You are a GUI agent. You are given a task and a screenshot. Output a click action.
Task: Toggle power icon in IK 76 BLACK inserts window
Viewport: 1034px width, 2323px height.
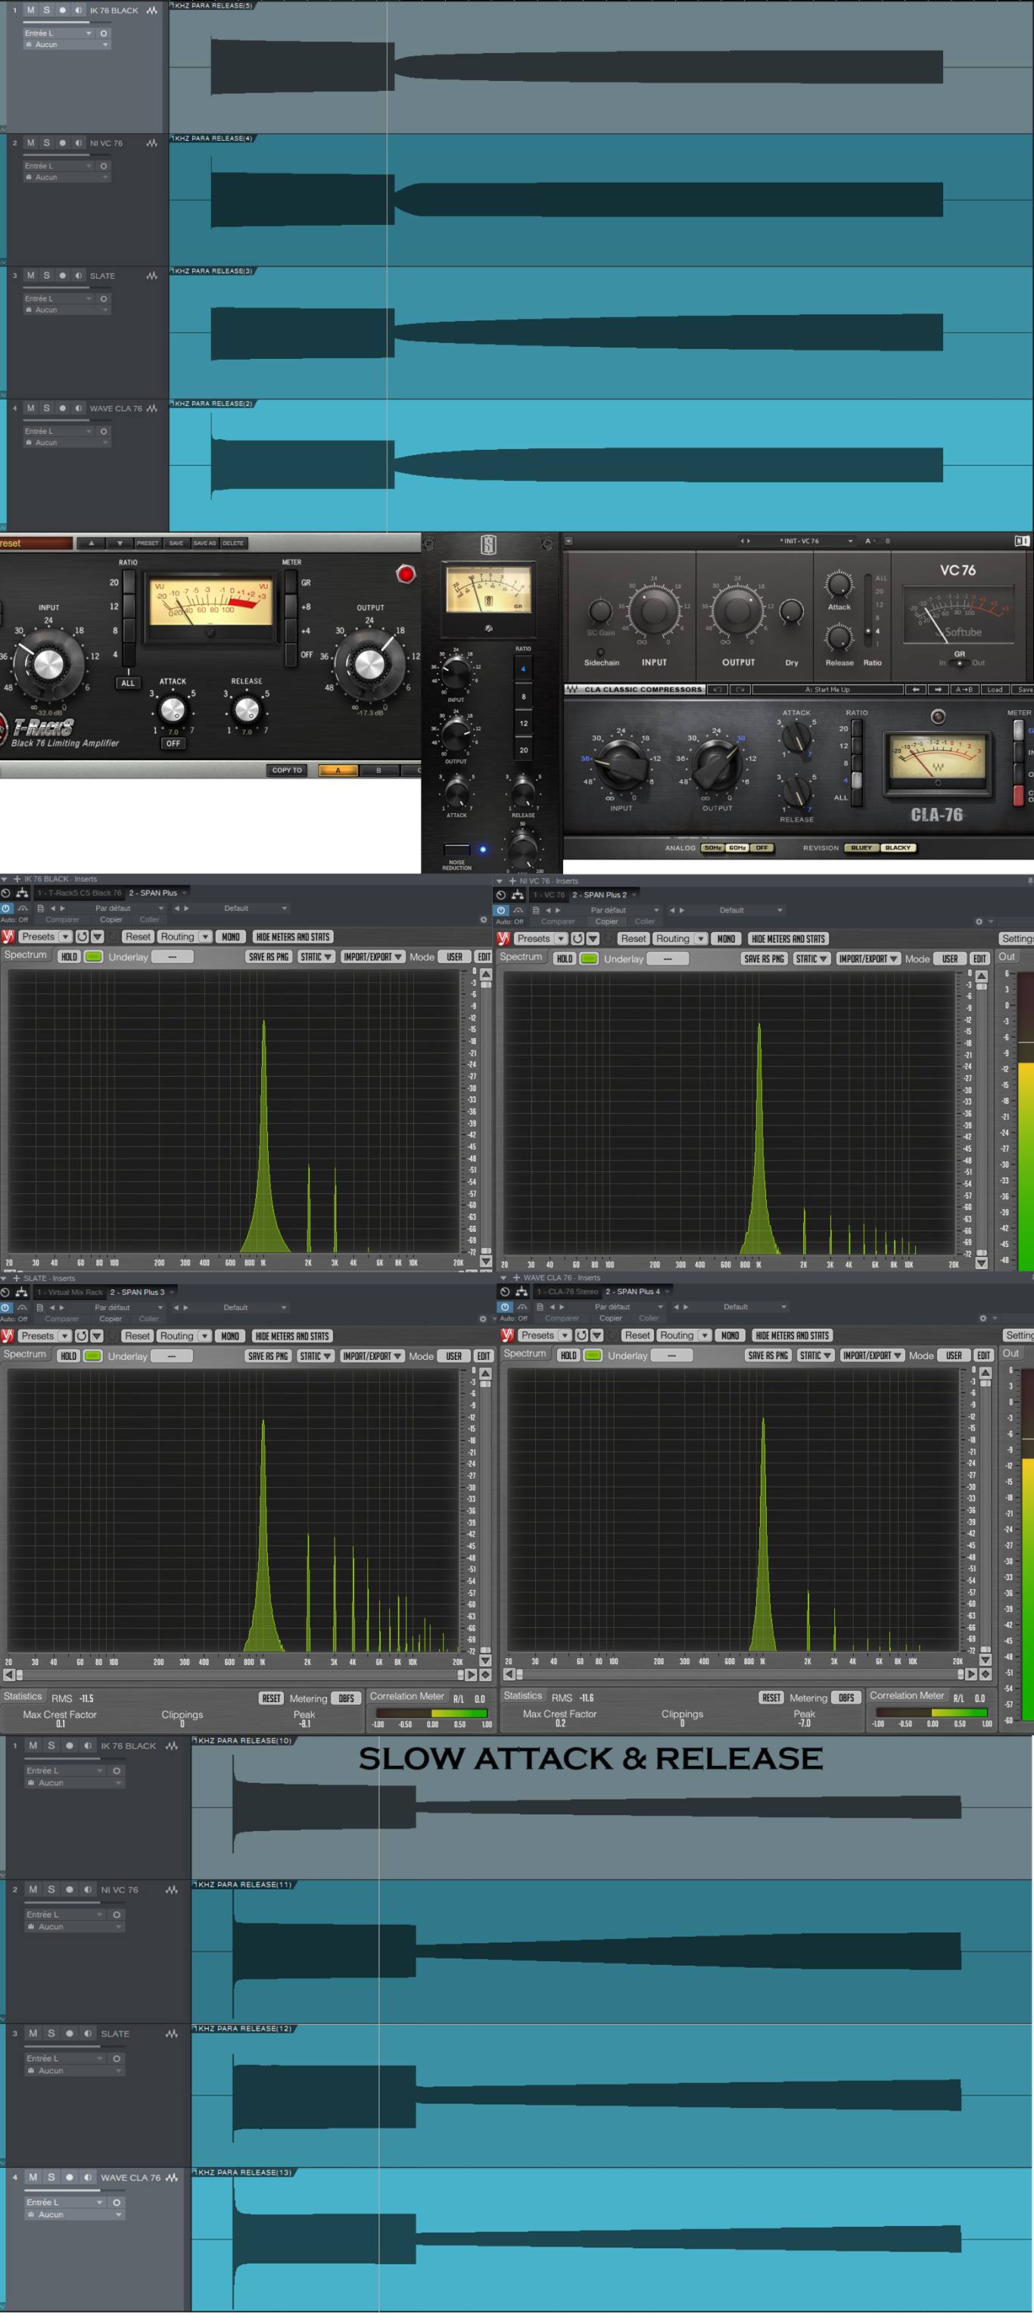pos(6,908)
